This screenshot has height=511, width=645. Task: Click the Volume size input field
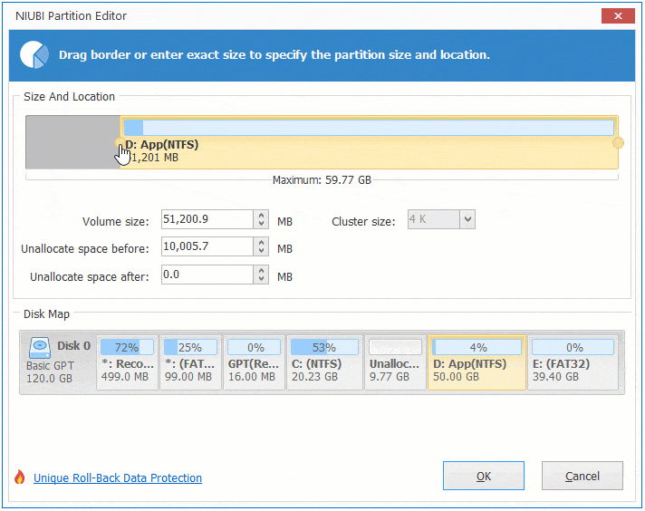coord(207,219)
